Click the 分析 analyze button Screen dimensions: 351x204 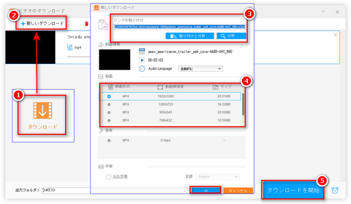tap(231, 36)
